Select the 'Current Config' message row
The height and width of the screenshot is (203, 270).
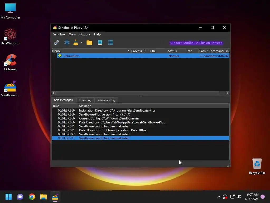tap(141, 118)
